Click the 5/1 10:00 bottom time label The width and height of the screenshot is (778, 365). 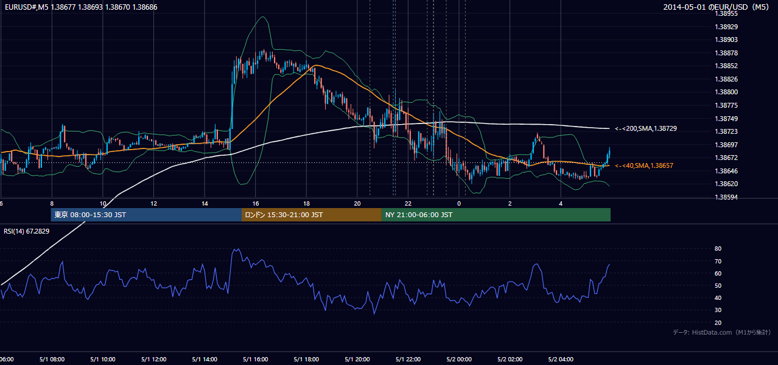coord(103,359)
